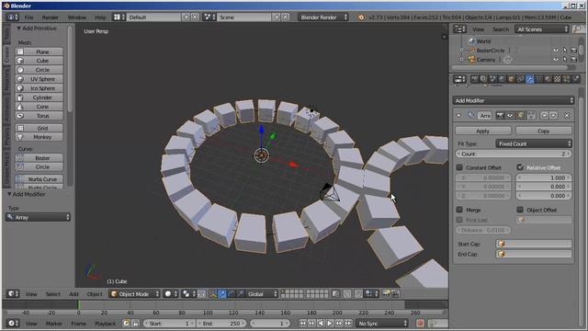
Task: Add a Bezier curve
Action: click(39, 158)
